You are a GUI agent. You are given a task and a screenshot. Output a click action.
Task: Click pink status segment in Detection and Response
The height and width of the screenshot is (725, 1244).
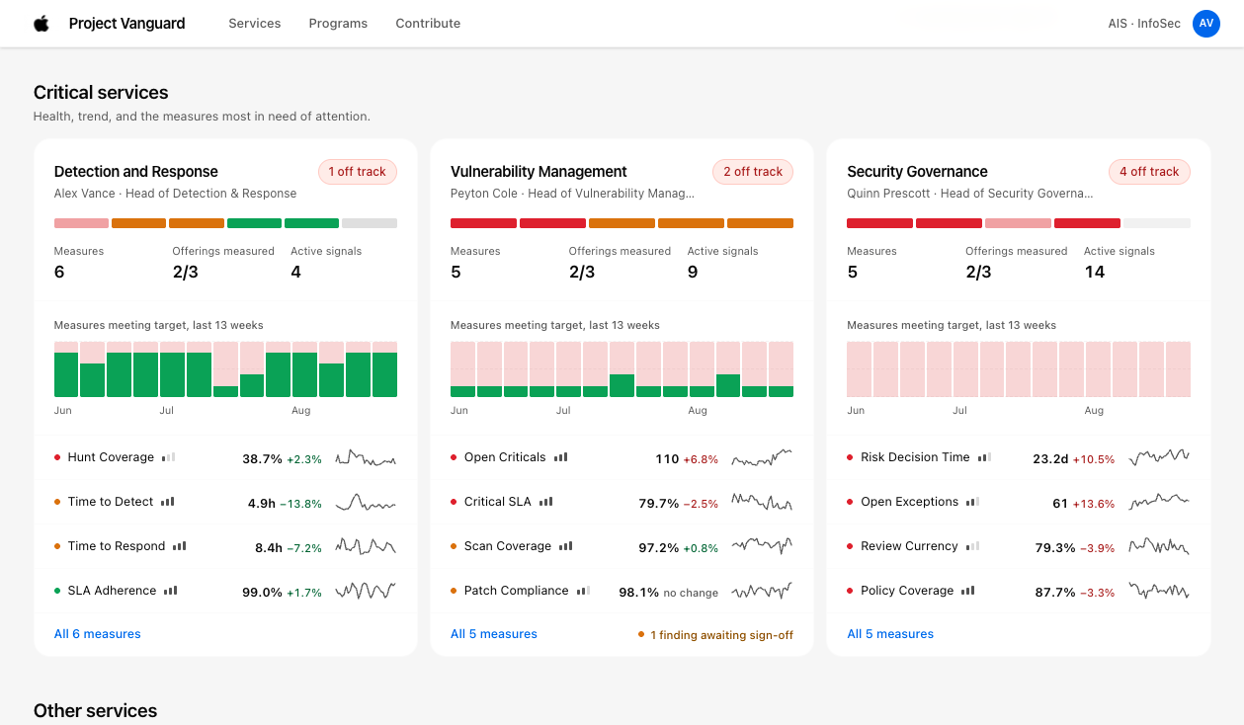[81, 223]
